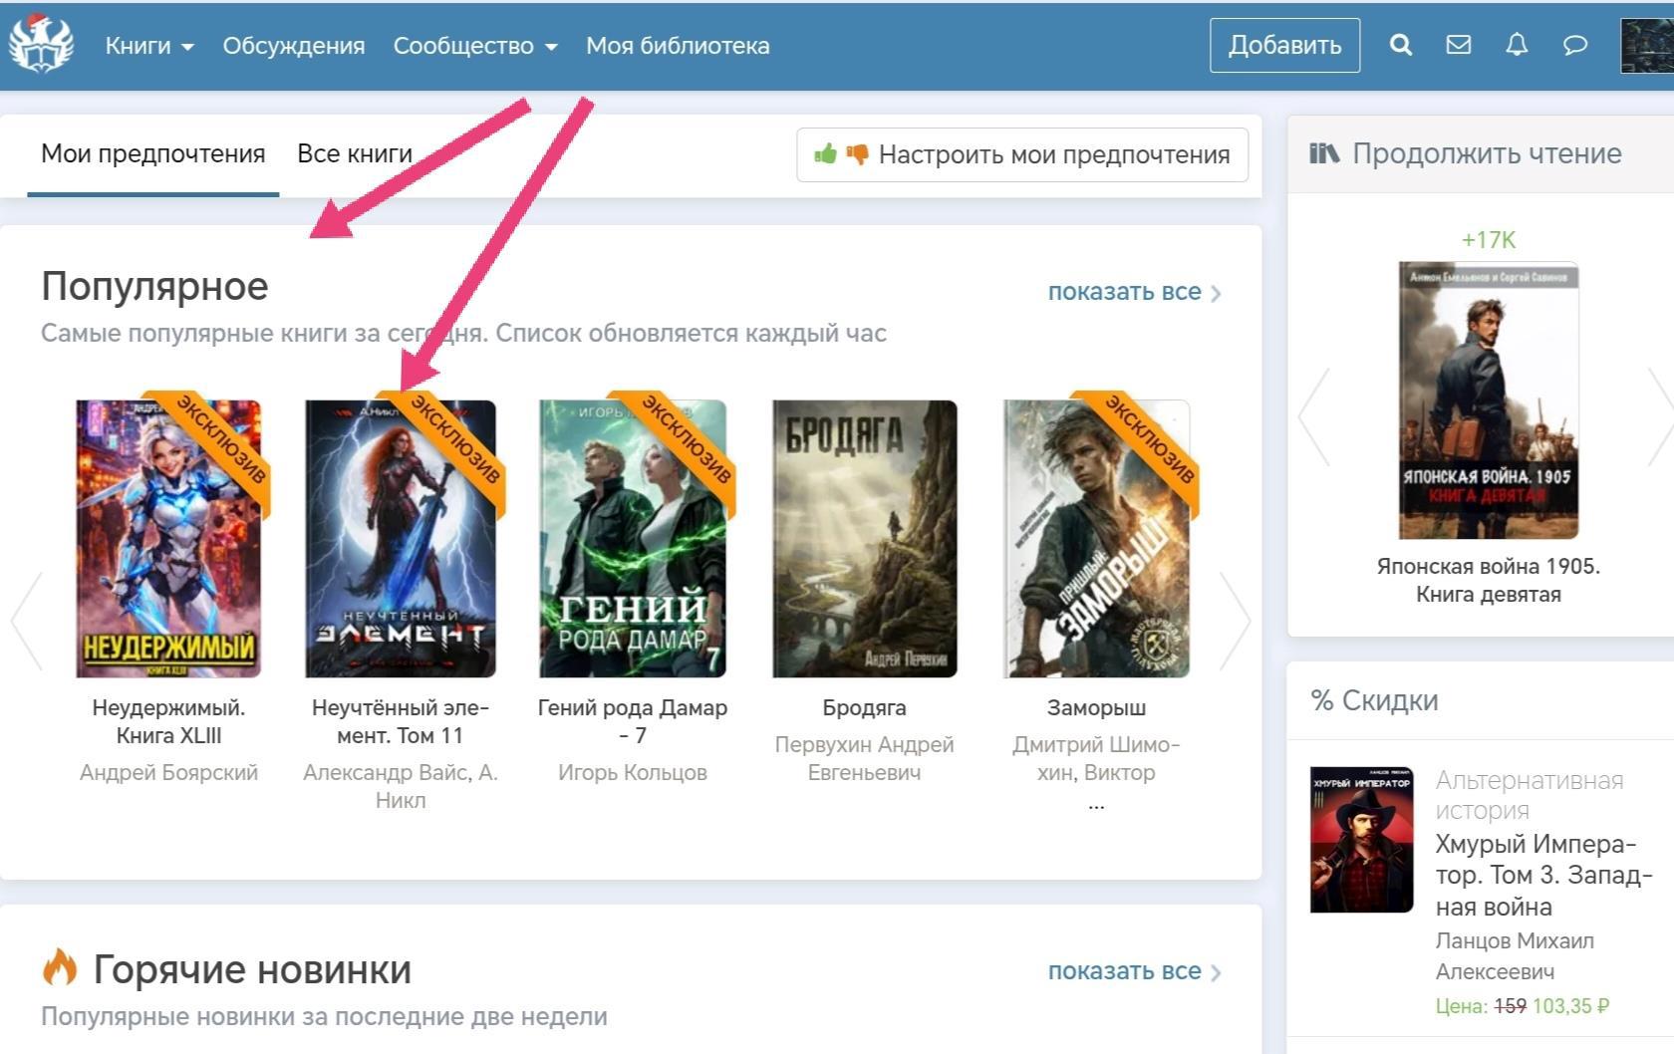Viewport: 1674px width, 1054px height.
Task: Open author link Игорь Кольцов
Action: tap(632, 772)
